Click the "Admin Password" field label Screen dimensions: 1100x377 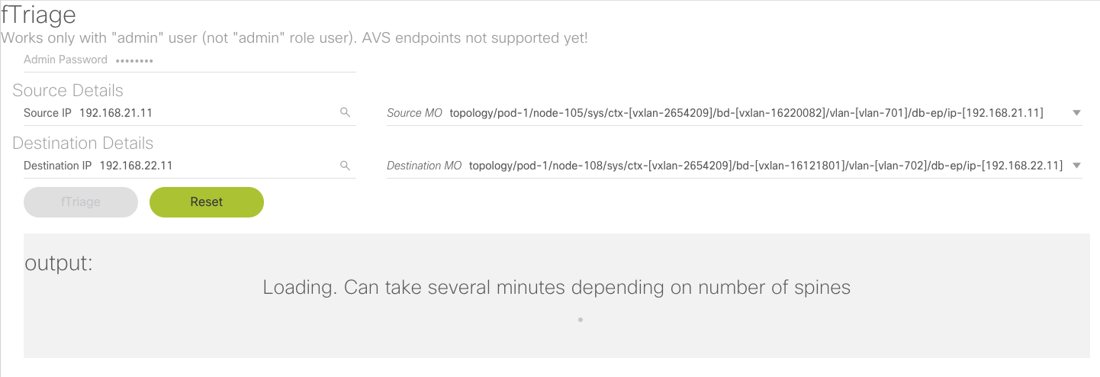(66, 60)
